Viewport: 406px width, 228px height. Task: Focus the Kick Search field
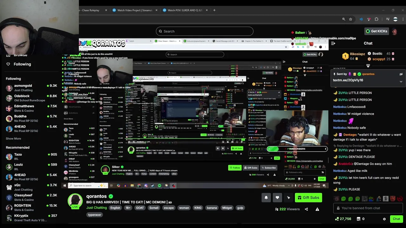tap(205, 31)
